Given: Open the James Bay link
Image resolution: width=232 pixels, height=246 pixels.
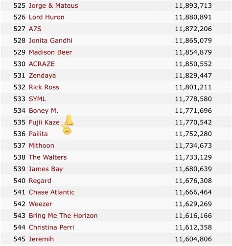Looking at the screenshot, I should 46,169.
